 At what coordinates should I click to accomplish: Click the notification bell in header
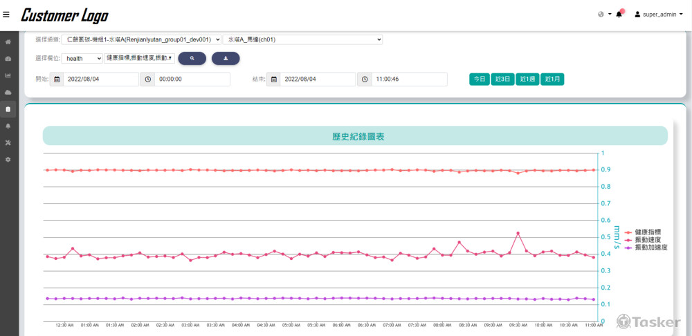click(619, 14)
